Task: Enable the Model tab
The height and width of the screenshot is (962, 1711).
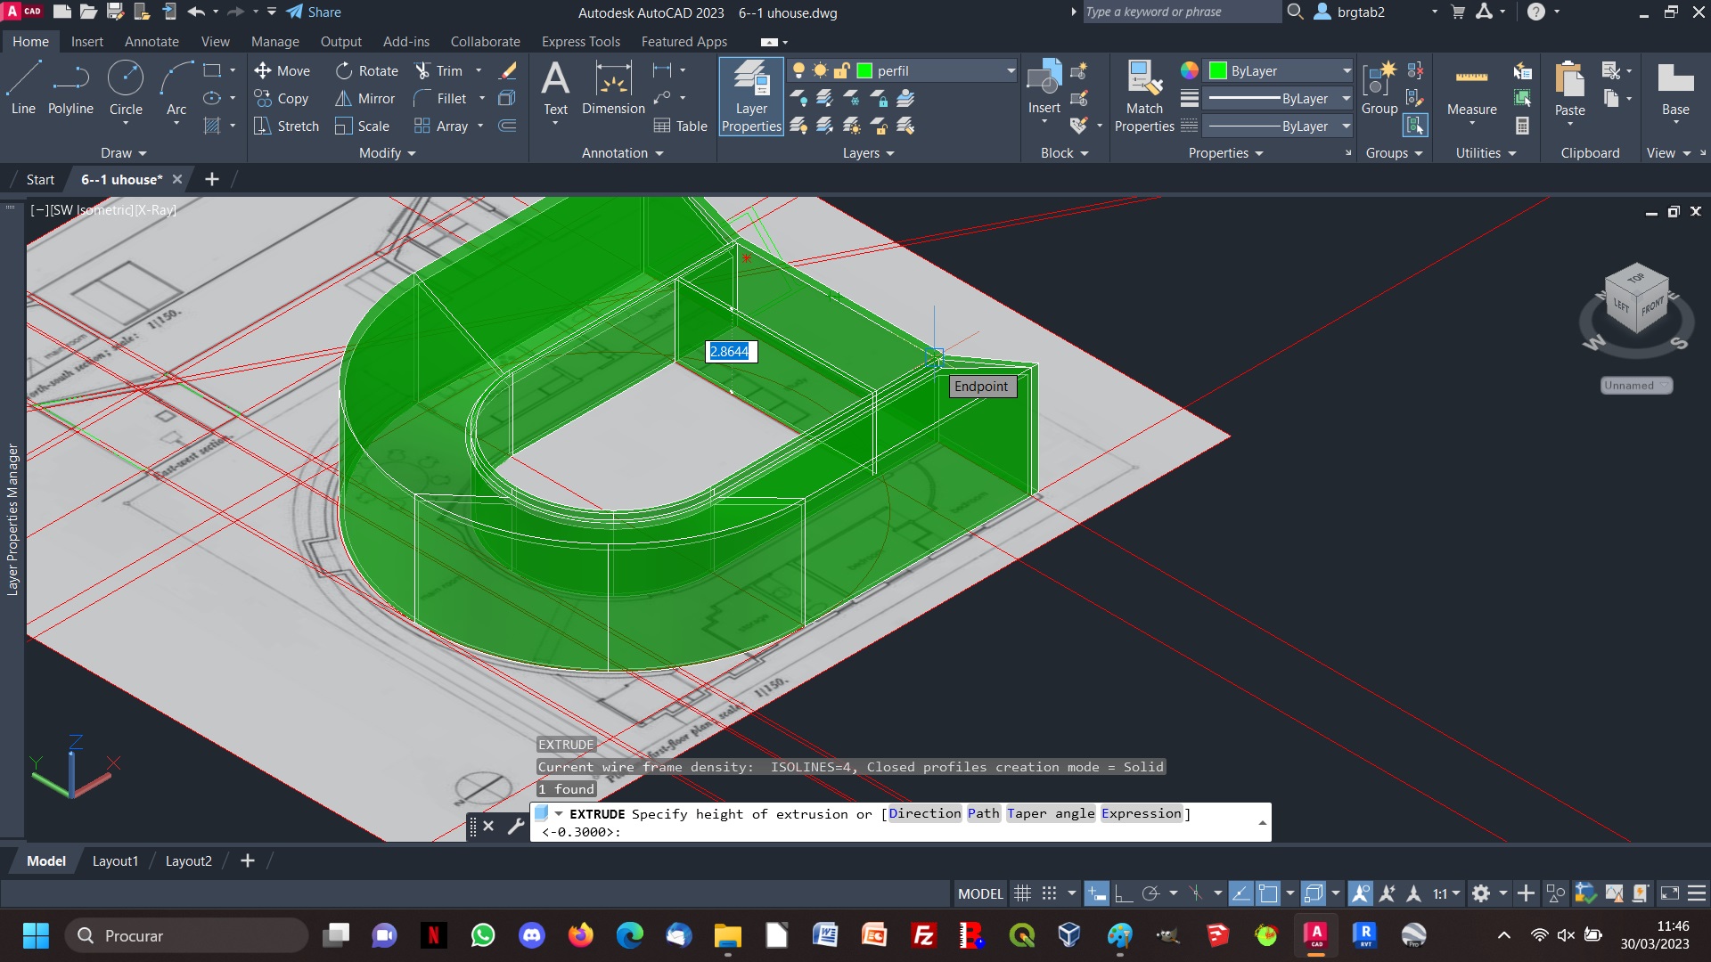Action: (x=45, y=860)
